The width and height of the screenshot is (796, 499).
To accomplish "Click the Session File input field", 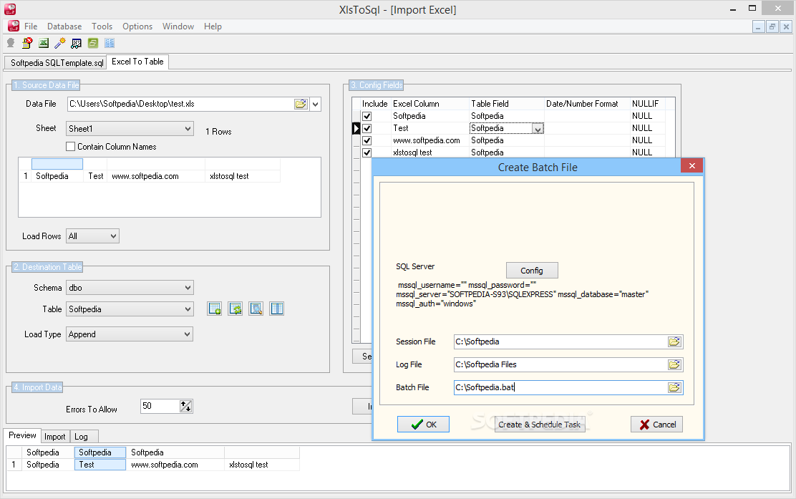I will coord(560,341).
